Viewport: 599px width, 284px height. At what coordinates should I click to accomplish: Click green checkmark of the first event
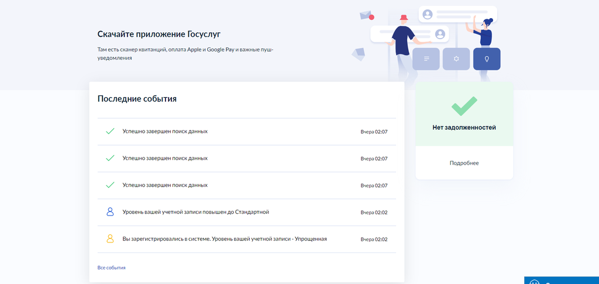point(110,131)
